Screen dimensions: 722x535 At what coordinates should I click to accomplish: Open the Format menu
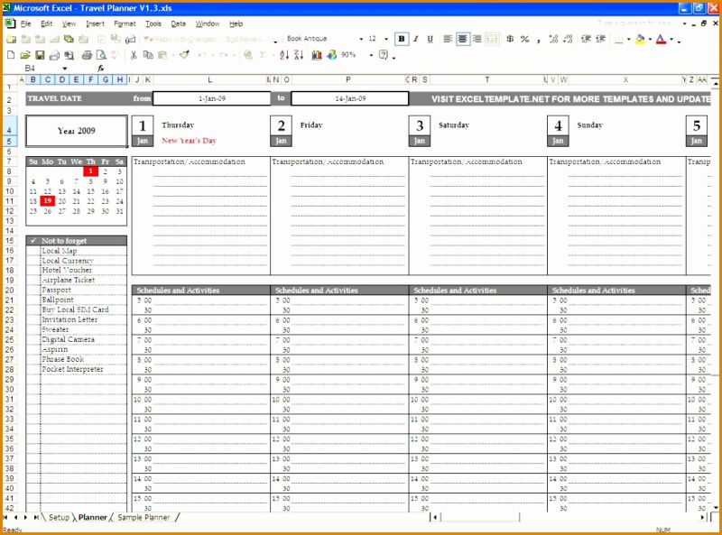[x=125, y=23]
